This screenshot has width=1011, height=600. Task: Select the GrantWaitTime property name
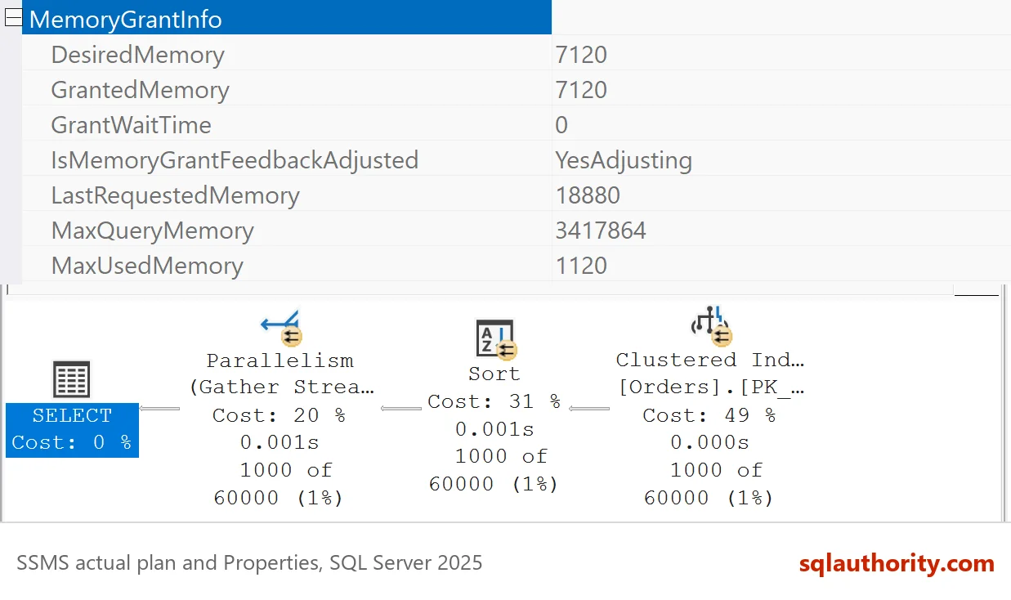coord(131,125)
